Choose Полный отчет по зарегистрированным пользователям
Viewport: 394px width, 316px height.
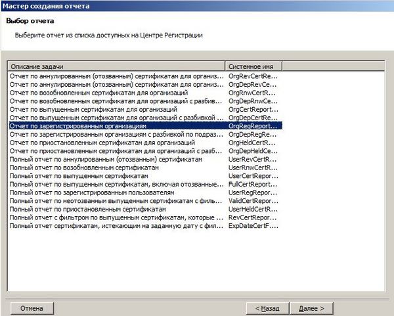click(x=145, y=192)
